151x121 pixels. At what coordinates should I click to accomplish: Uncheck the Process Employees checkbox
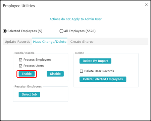click(20, 60)
